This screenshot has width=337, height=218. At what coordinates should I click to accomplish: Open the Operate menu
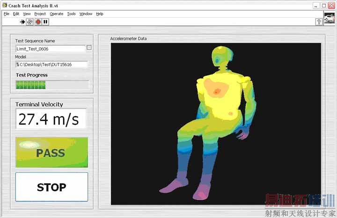tap(57, 14)
